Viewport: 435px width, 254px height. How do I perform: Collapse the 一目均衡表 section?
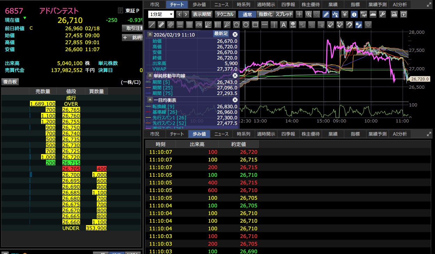coord(150,100)
